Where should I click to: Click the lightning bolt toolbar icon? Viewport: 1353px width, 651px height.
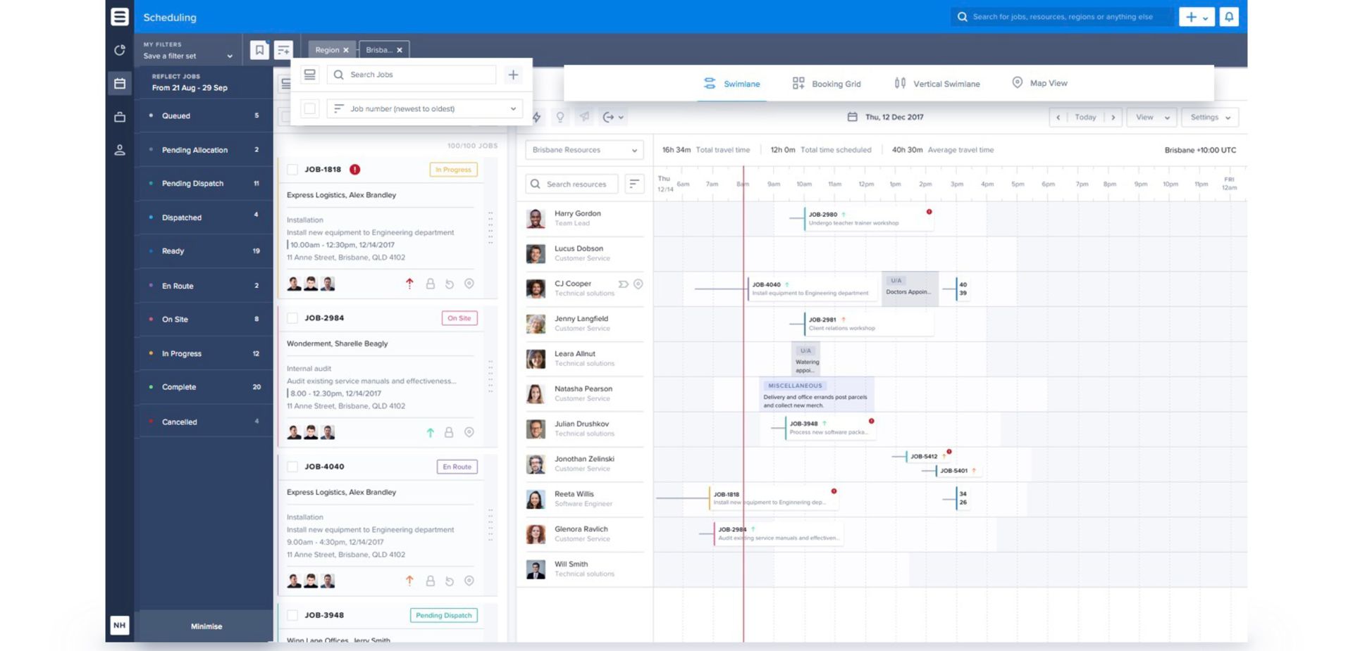pos(537,118)
